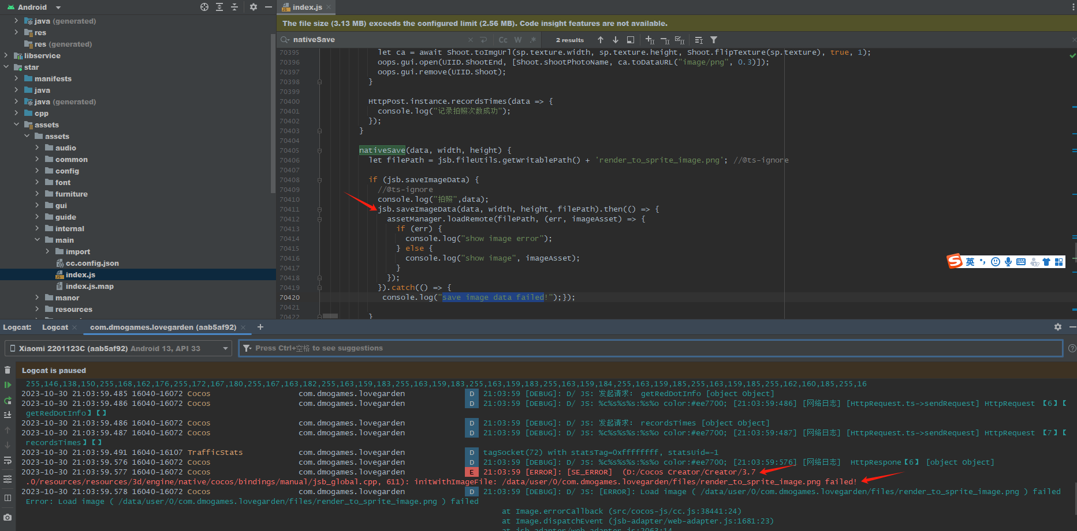Insert new line in search field
Screen dimensions: 1077x531
pos(483,40)
